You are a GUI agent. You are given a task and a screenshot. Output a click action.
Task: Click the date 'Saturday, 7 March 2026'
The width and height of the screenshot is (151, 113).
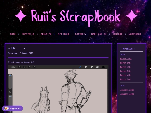(x=21, y=53)
